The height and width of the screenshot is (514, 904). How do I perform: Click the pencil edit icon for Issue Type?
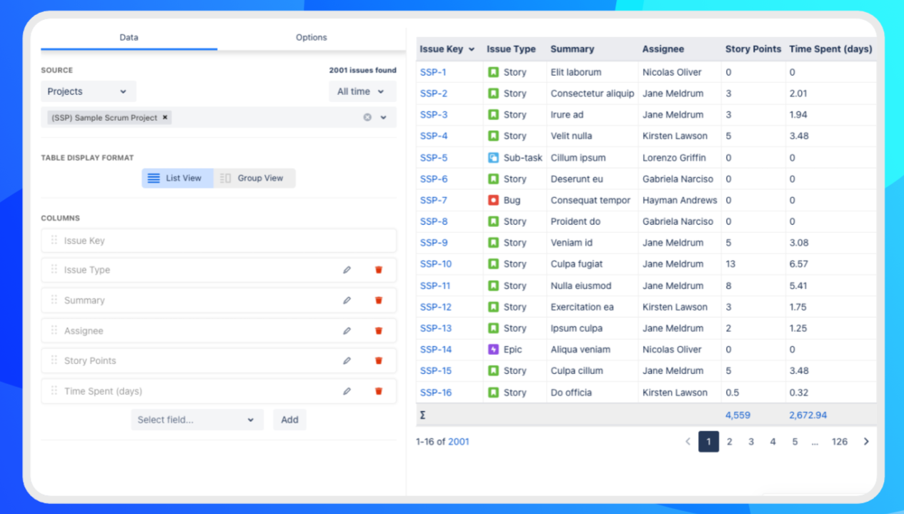tap(347, 270)
